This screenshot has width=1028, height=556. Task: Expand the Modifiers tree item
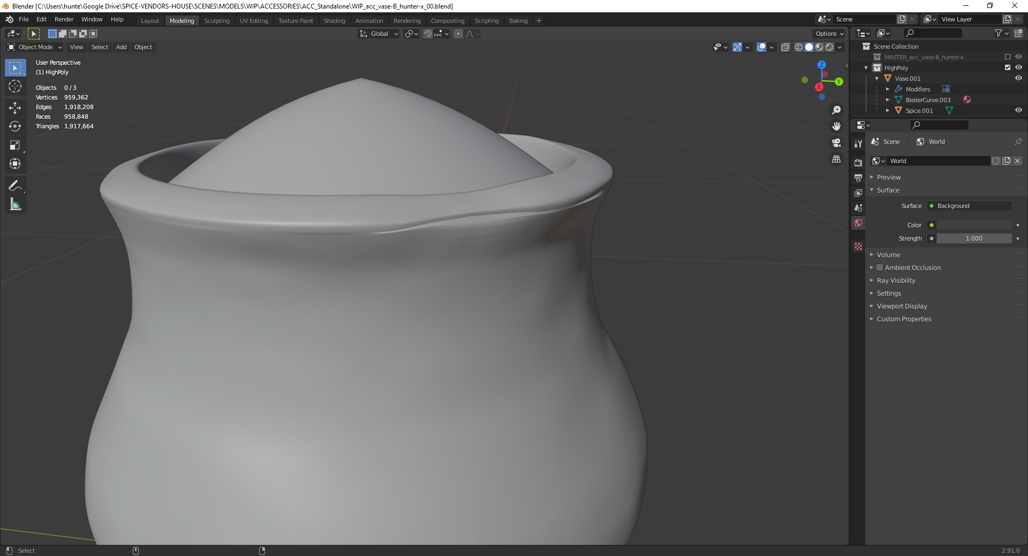pyautogui.click(x=888, y=89)
